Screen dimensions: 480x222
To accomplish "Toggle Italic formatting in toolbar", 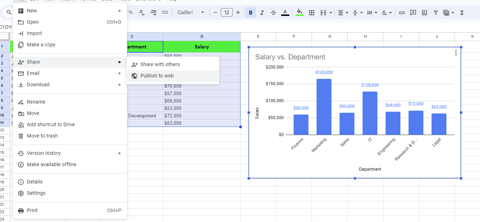I will tap(262, 12).
